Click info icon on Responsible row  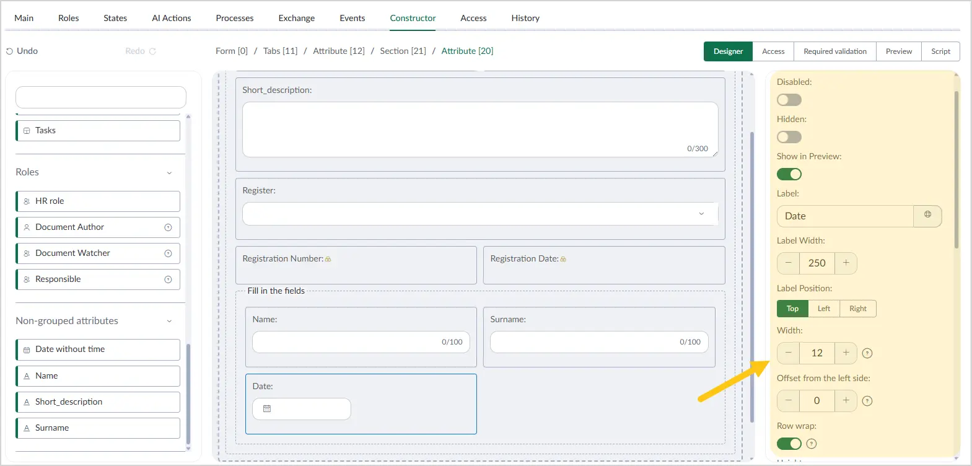click(x=168, y=279)
